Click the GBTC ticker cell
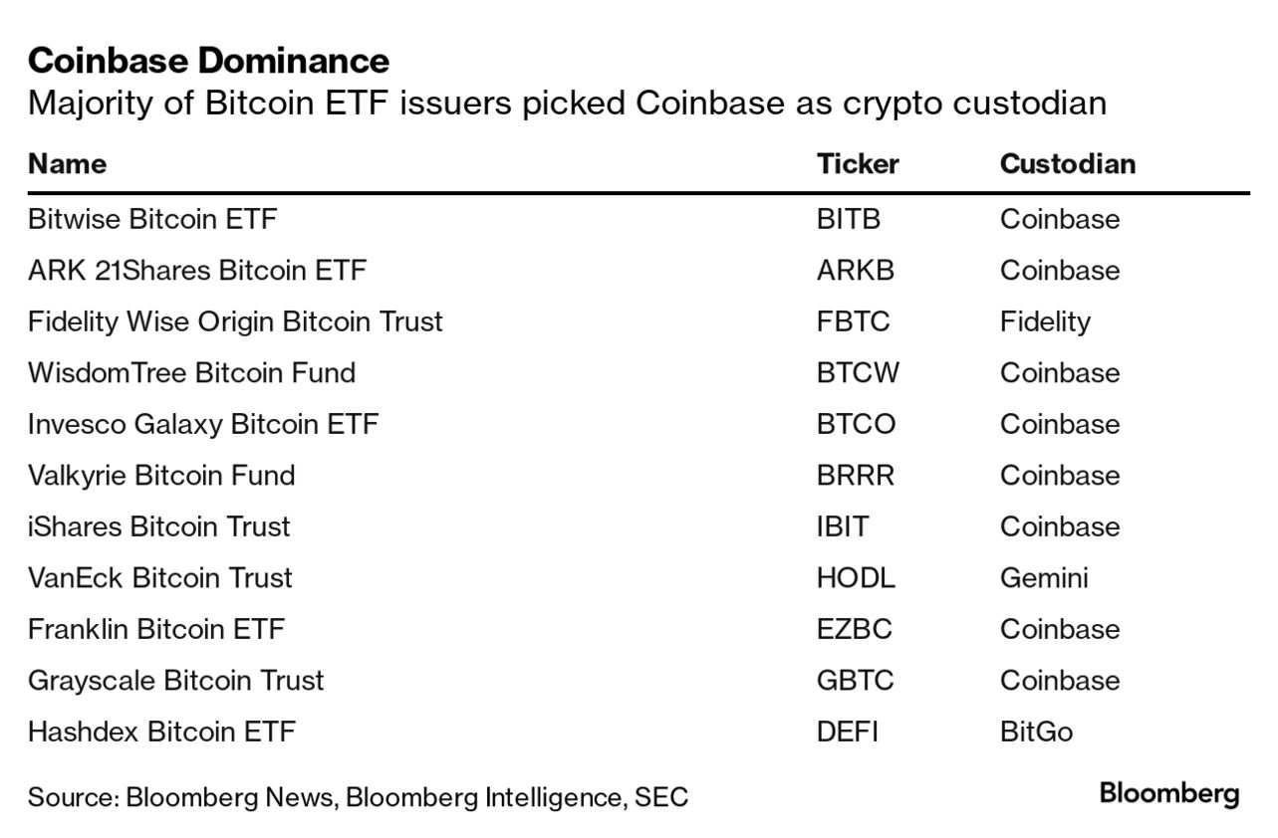 pyautogui.click(x=855, y=681)
